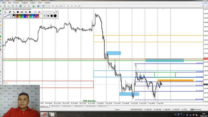The height and width of the screenshot is (117, 208).
Task: Open the Файл menu
Action: click(4, 3)
